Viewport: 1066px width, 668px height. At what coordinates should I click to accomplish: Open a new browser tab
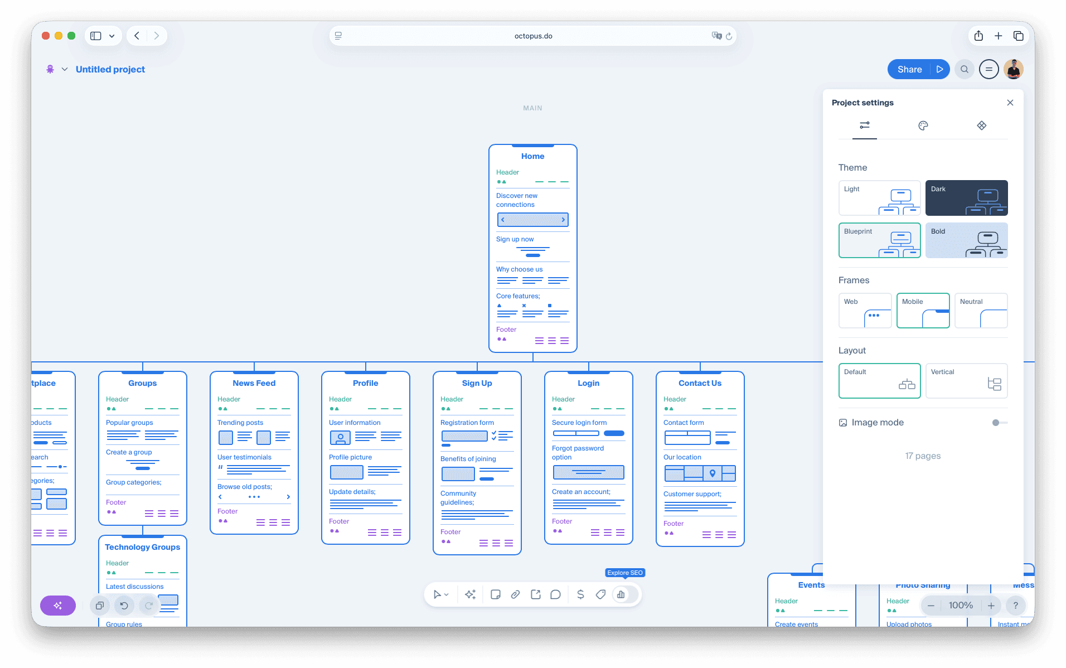999,36
